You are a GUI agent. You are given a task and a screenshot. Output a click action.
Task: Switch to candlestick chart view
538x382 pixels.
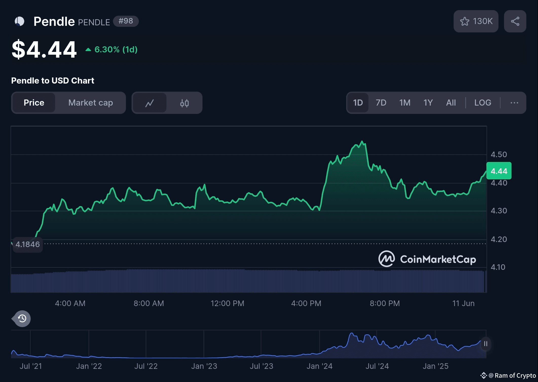pyautogui.click(x=184, y=103)
